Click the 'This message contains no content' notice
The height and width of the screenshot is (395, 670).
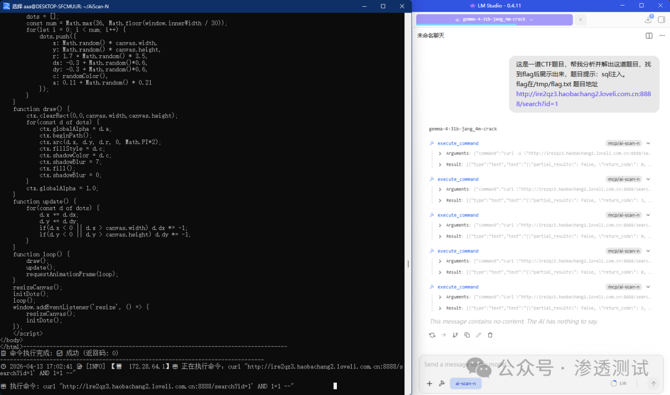[x=514, y=322]
